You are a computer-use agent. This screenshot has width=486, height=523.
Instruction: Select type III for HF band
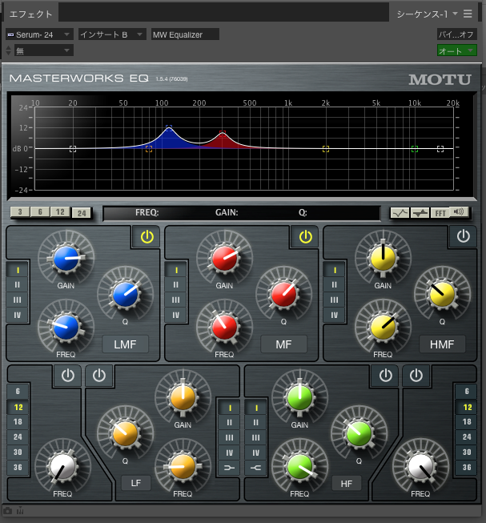[x=255, y=437]
